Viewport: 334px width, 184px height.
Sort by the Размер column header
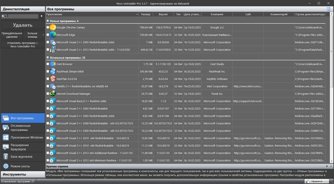[x=146, y=14]
